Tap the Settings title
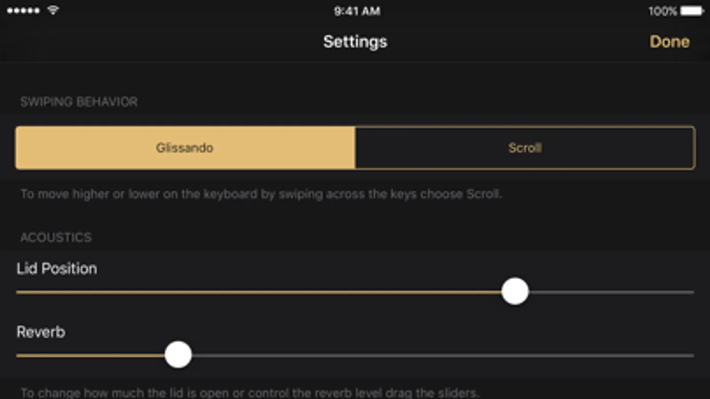The height and width of the screenshot is (399, 710). click(355, 42)
